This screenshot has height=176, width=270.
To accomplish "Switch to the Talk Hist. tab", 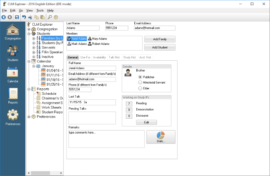I will point(114,57).
